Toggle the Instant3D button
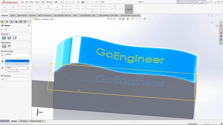This screenshot has width=223, height=125. 129,9
